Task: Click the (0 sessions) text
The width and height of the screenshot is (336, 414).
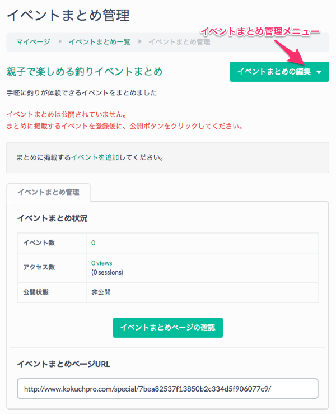Action: 107,272
